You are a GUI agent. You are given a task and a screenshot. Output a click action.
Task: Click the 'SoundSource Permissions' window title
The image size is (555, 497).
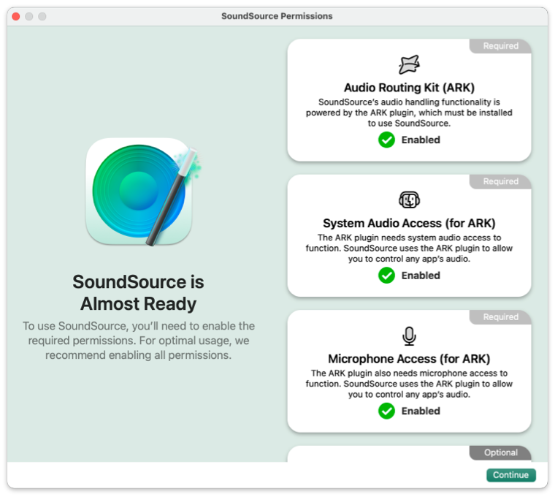point(277,16)
